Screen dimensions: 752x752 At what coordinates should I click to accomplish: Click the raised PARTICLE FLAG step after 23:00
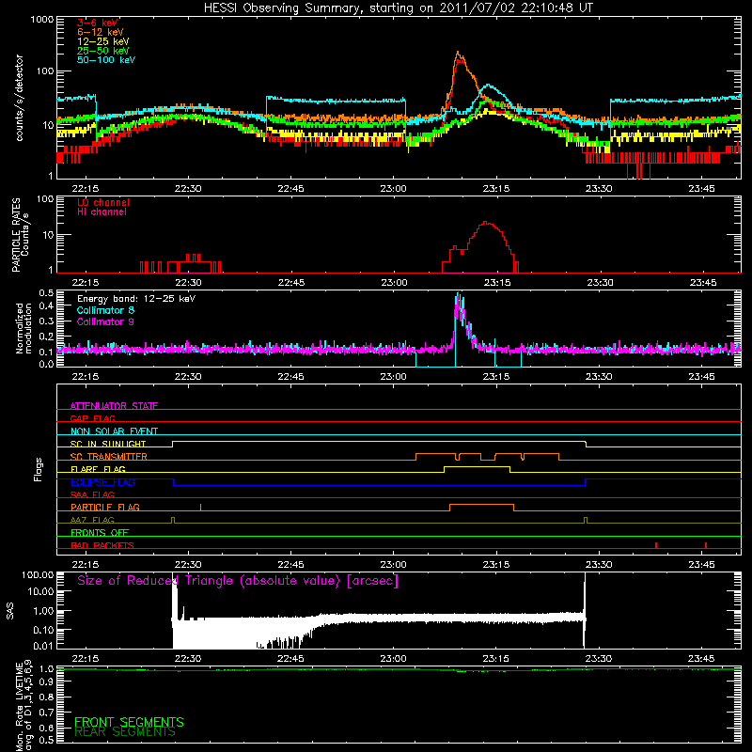[481, 505]
